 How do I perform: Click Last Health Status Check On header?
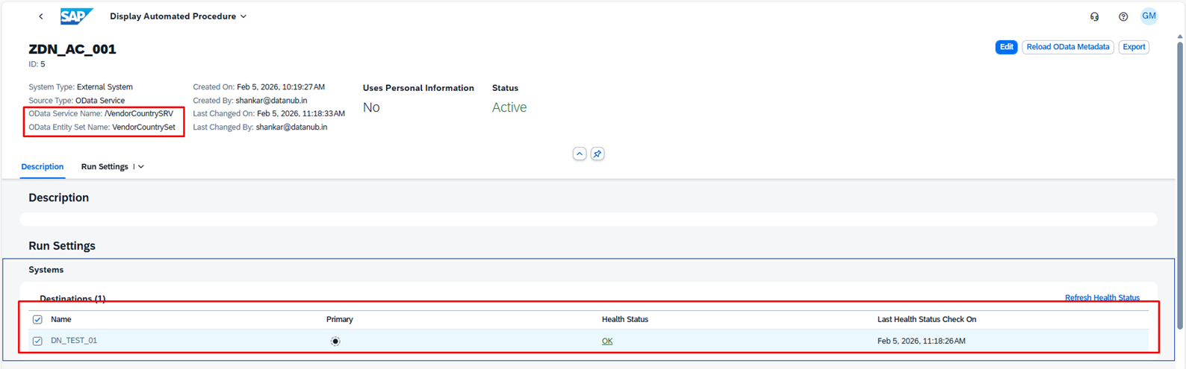(927, 320)
